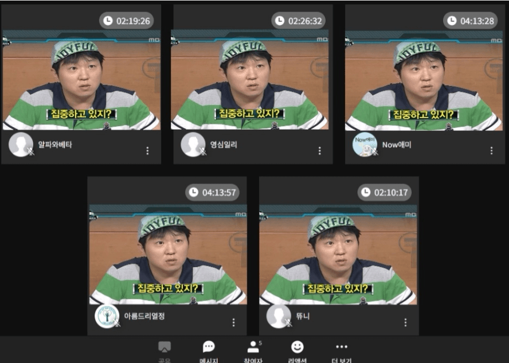Open the 리액션 smiley reactions icon
Viewport: 509px width, 363px height.
click(x=297, y=347)
